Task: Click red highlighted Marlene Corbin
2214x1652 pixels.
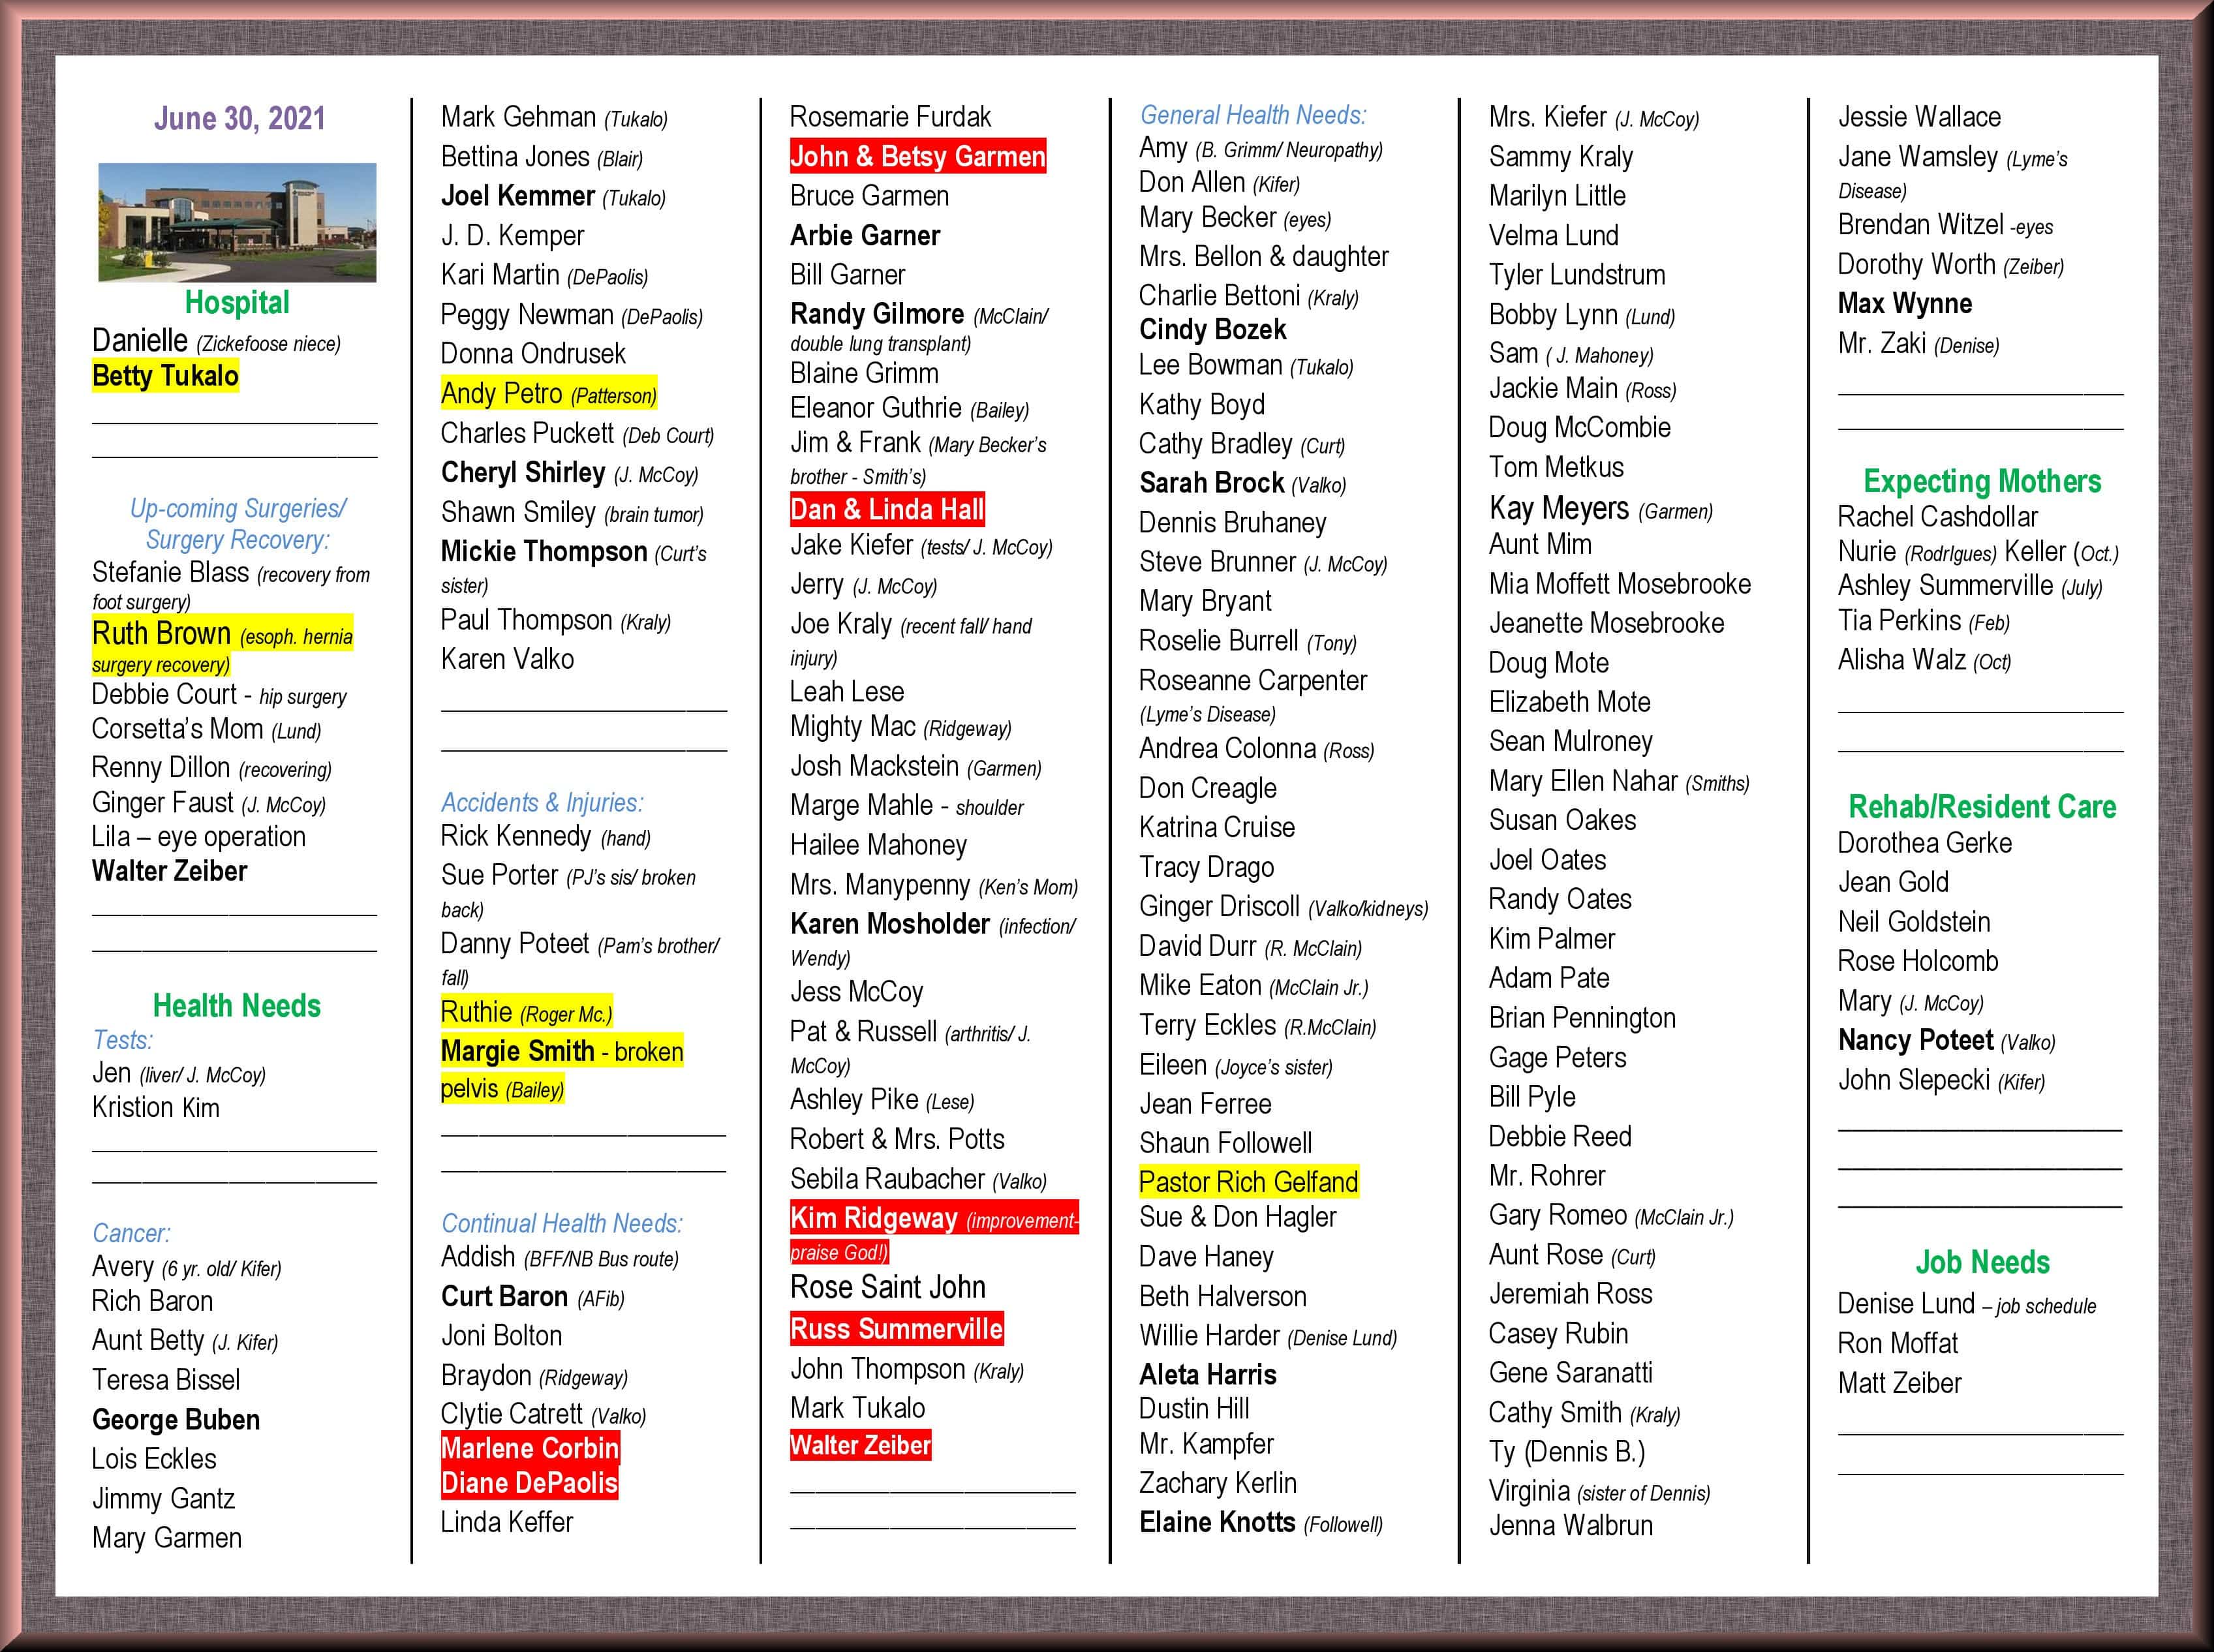Action: coord(530,1449)
